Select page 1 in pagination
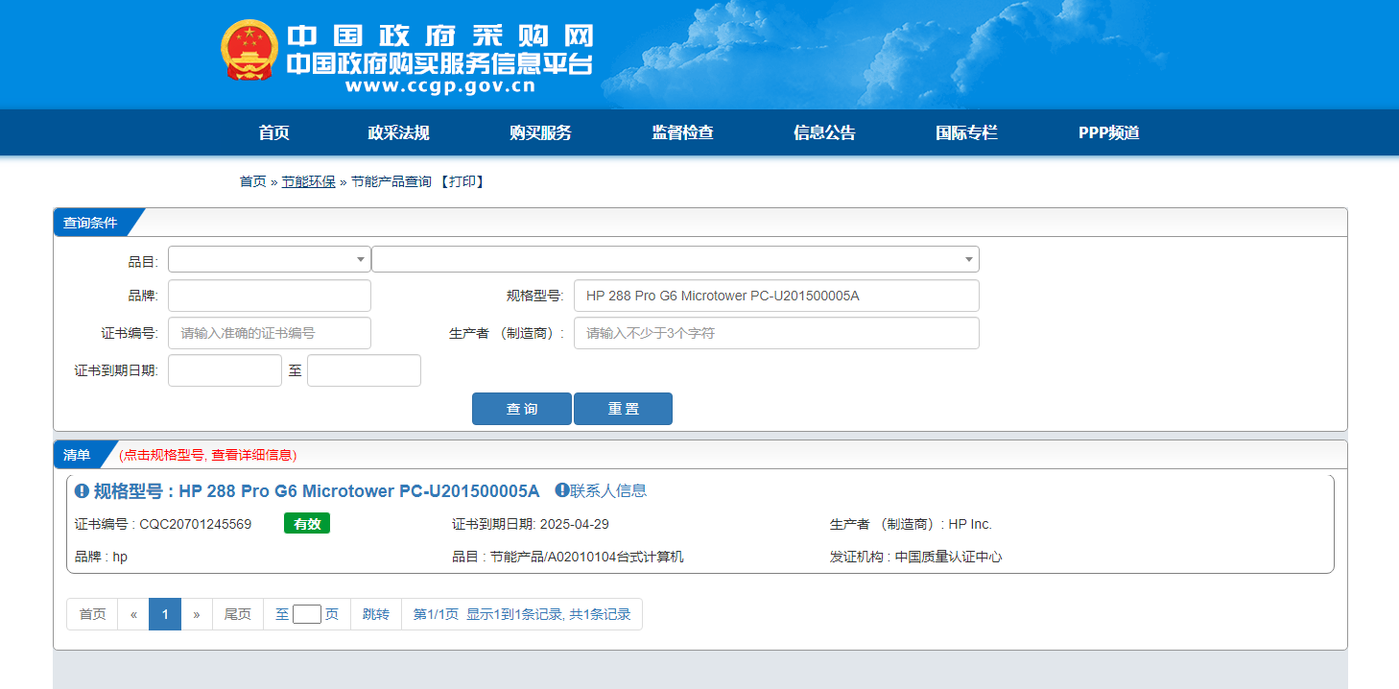The height and width of the screenshot is (689, 1399). pos(165,614)
